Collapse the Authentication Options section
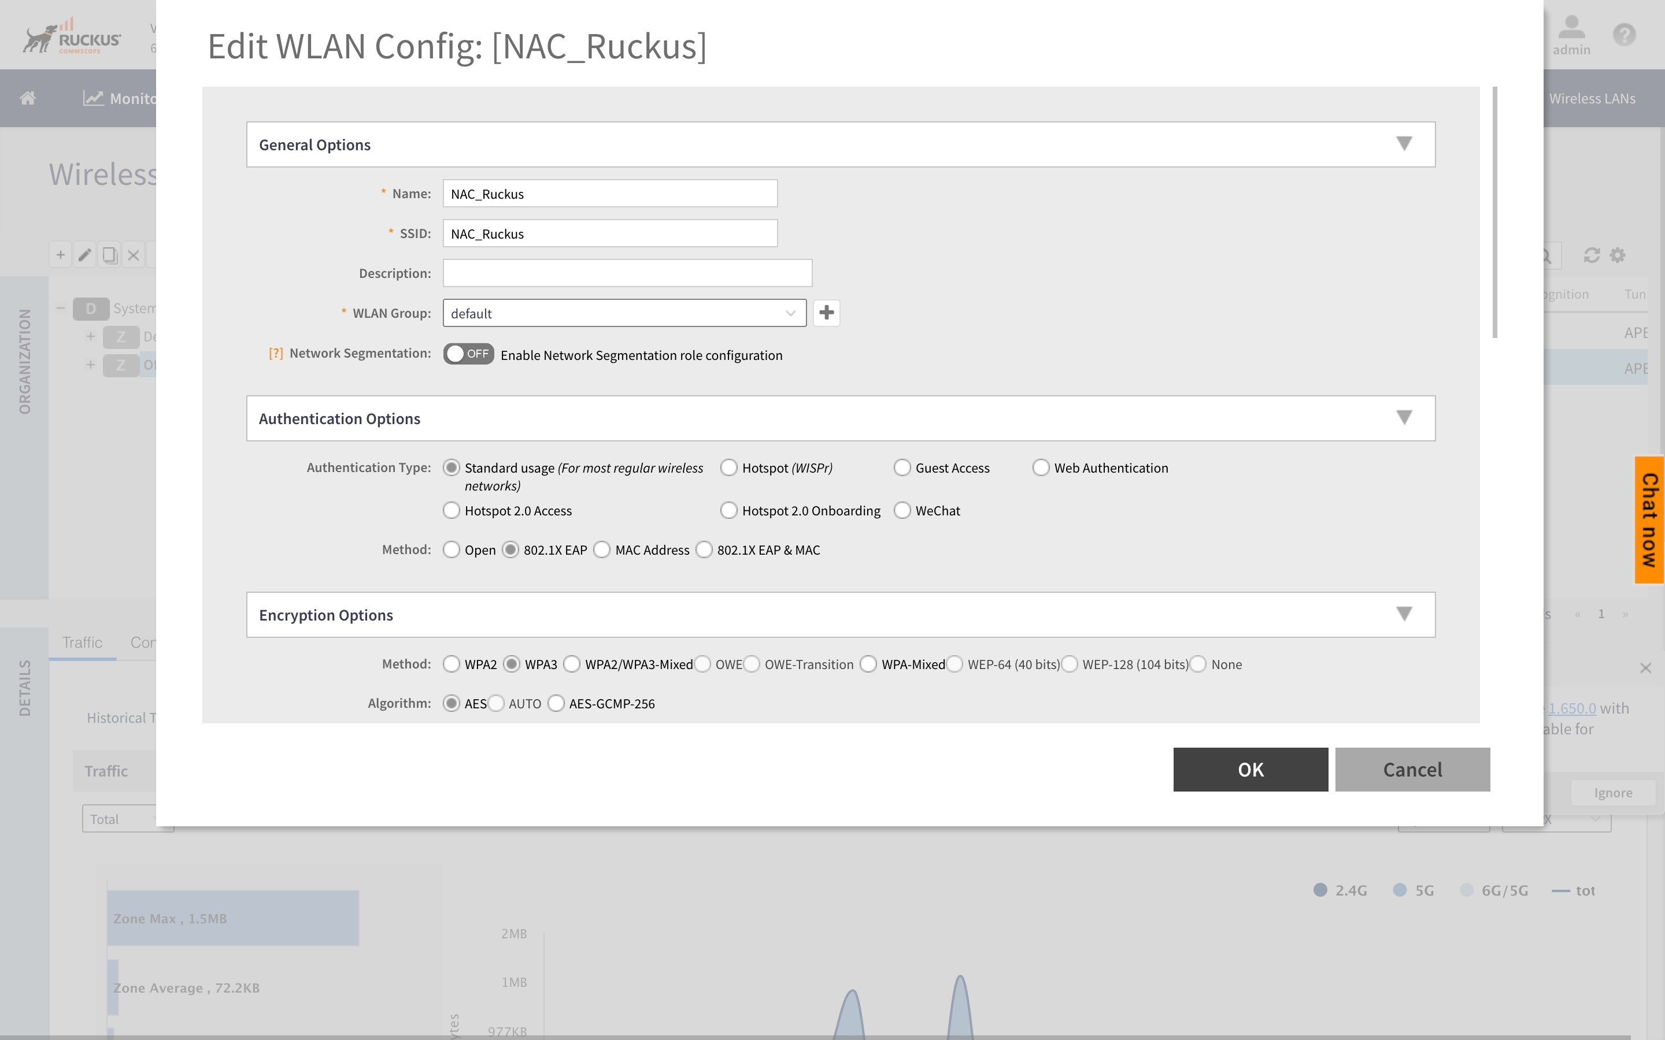 point(1404,418)
